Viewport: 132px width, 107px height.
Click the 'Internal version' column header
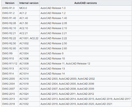(29, 3)
